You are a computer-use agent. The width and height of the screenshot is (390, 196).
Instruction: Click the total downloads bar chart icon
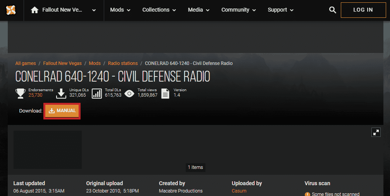click(x=97, y=94)
